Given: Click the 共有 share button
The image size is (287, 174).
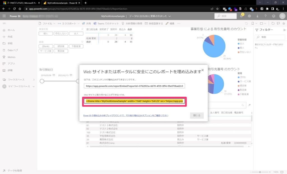Looking at the screenshot, I should click(x=87, y=23).
